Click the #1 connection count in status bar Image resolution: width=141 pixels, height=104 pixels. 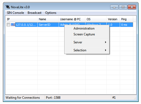tap(114, 98)
